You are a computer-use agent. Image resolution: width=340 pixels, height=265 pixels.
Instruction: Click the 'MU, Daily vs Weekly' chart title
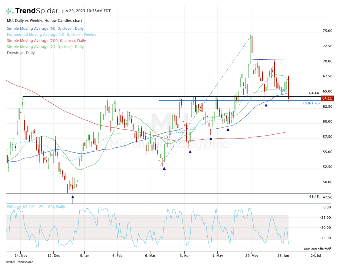[44, 20]
